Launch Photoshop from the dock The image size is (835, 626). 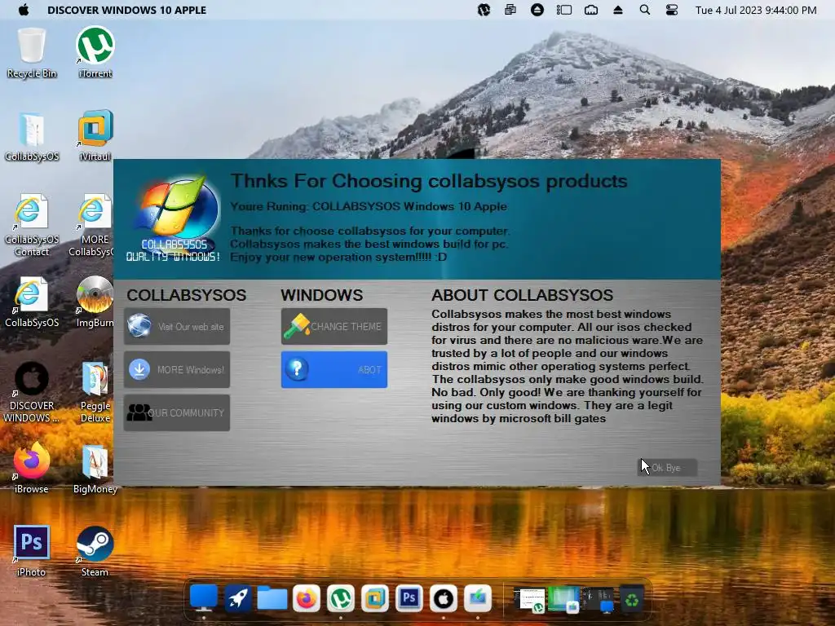pyautogui.click(x=409, y=599)
